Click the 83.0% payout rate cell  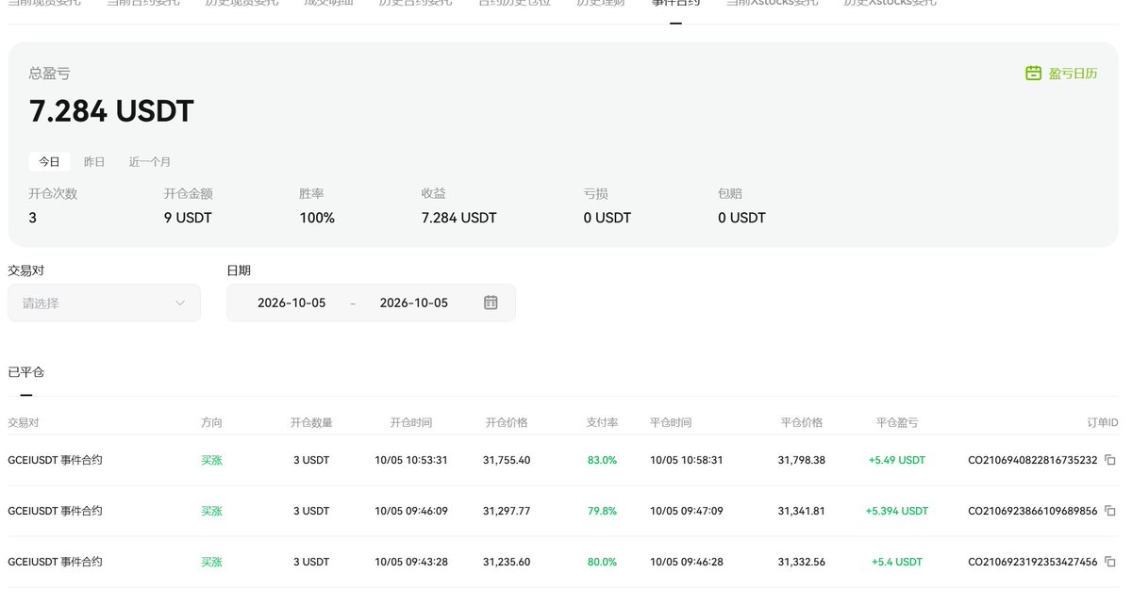pyautogui.click(x=602, y=461)
